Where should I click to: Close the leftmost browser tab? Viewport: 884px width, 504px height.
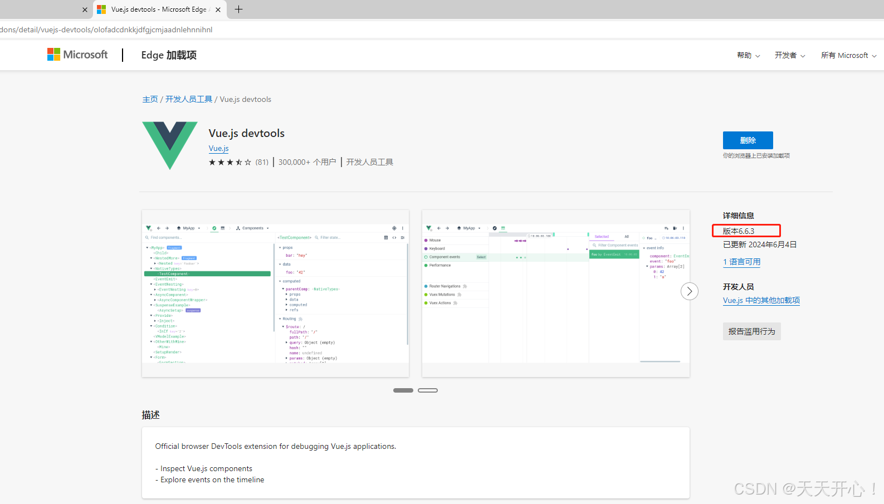[x=85, y=9]
